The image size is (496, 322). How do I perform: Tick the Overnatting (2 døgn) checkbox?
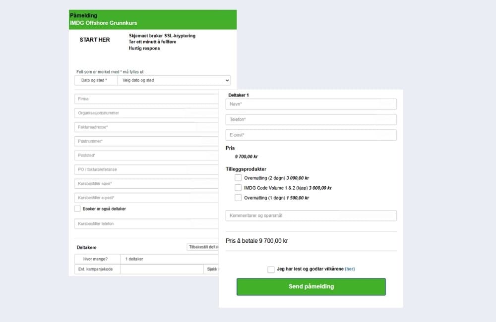238,178
